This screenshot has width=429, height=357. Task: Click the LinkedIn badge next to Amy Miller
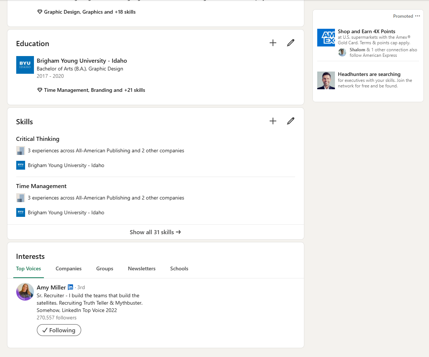pos(70,287)
